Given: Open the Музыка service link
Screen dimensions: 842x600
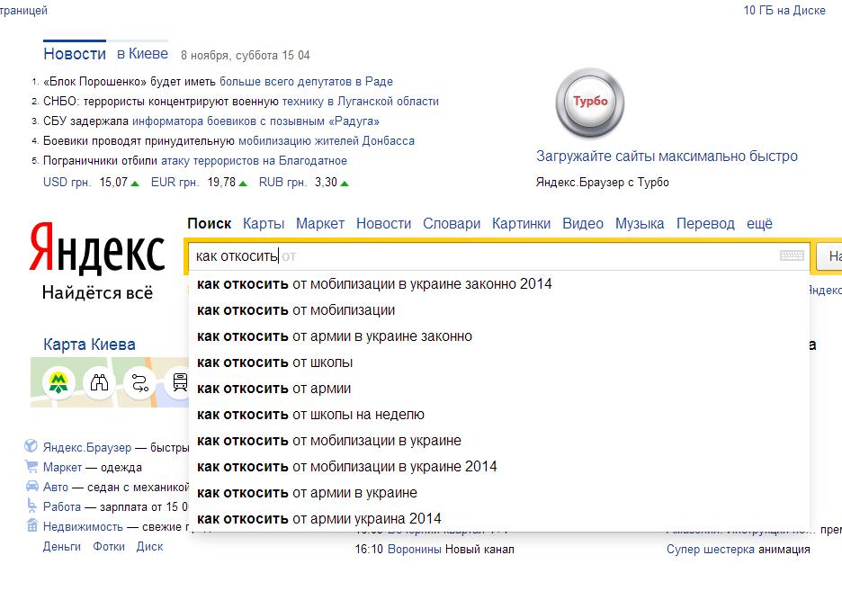Looking at the screenshot, I should 640,223.
